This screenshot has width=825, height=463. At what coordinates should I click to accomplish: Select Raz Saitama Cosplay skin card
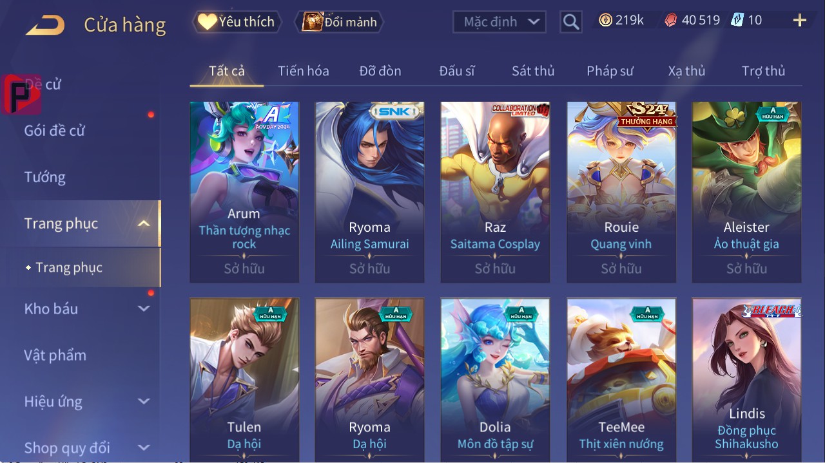(495, 192)
